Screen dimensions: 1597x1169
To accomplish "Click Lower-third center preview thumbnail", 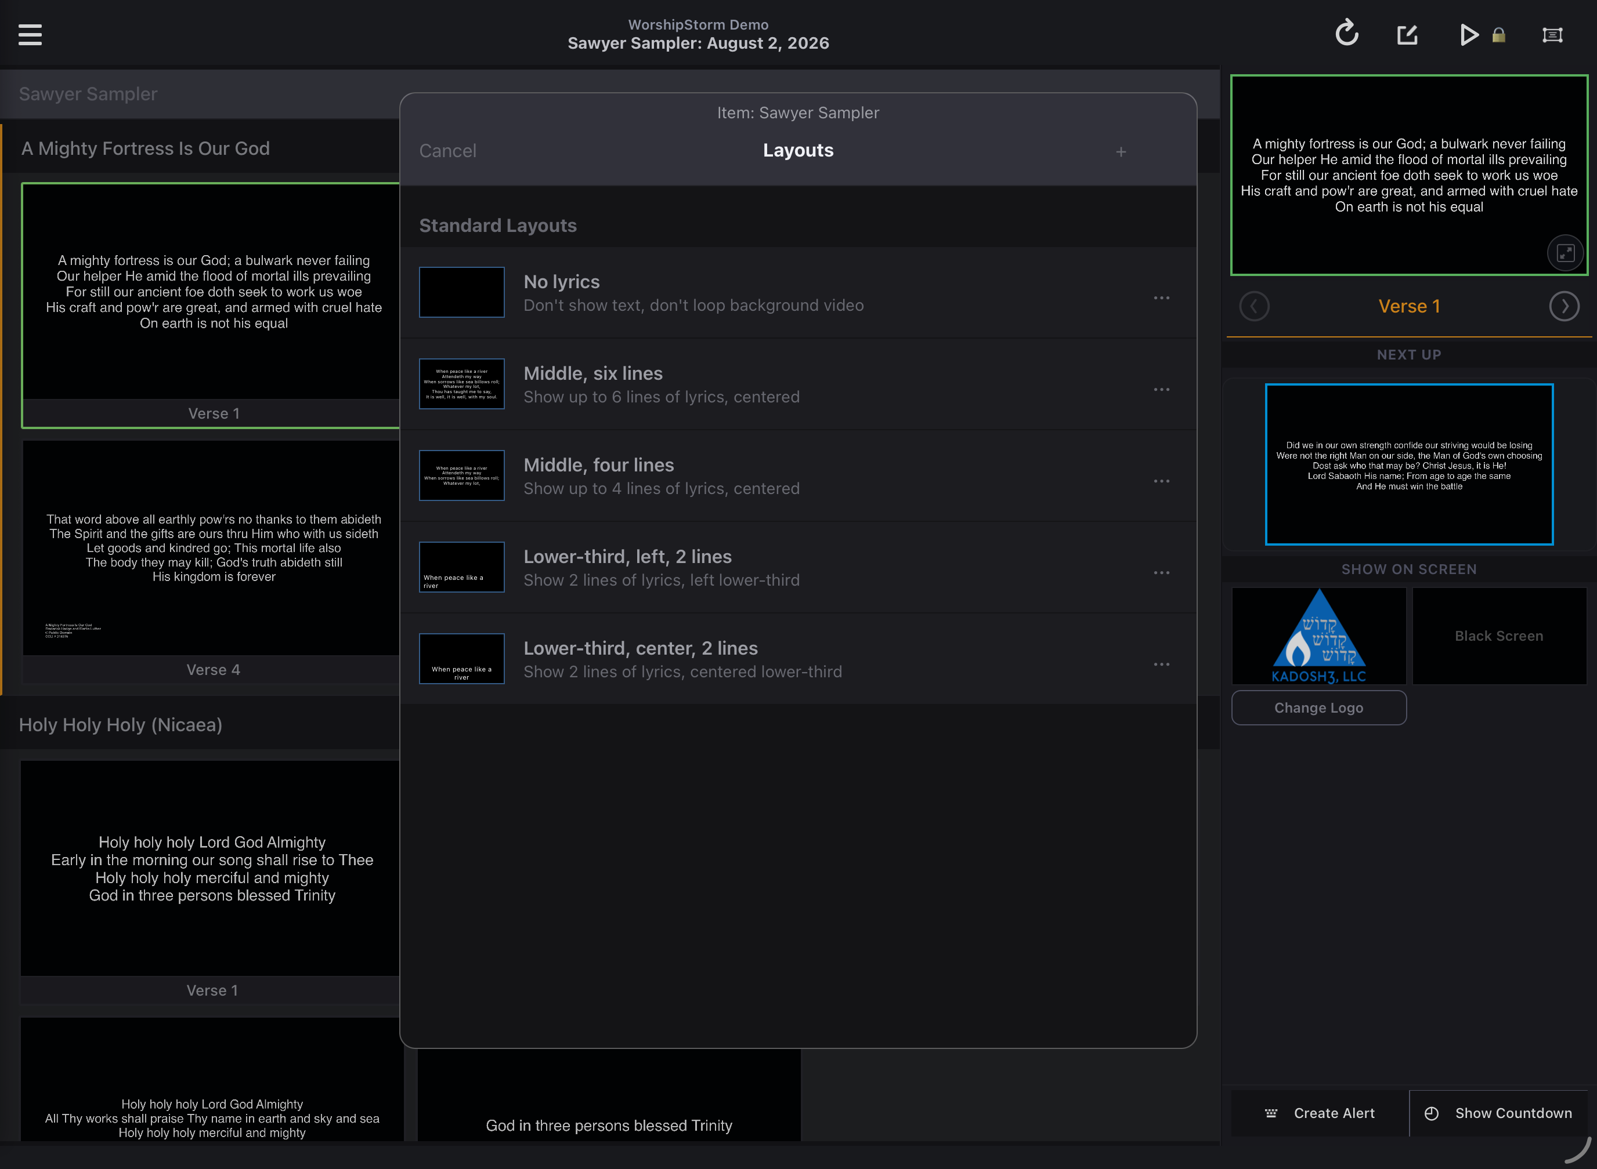I will 462,659.
